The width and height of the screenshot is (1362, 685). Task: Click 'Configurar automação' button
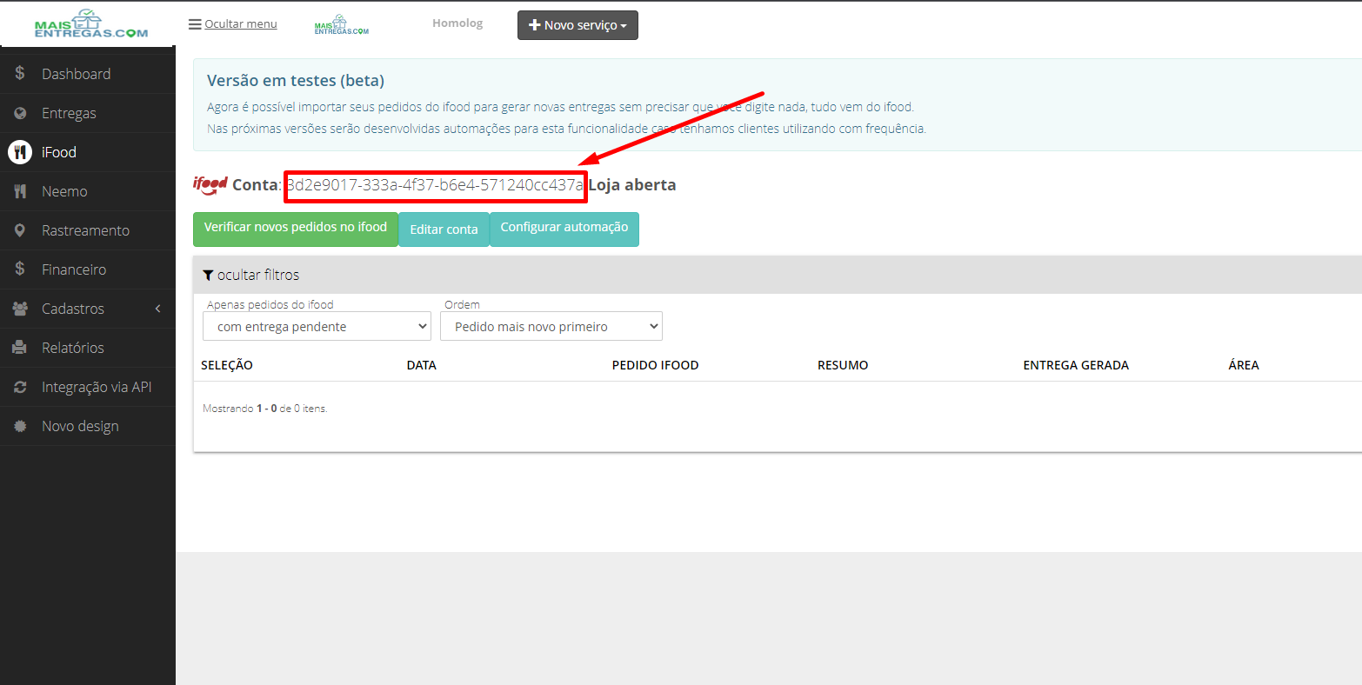tap(564, 229)
